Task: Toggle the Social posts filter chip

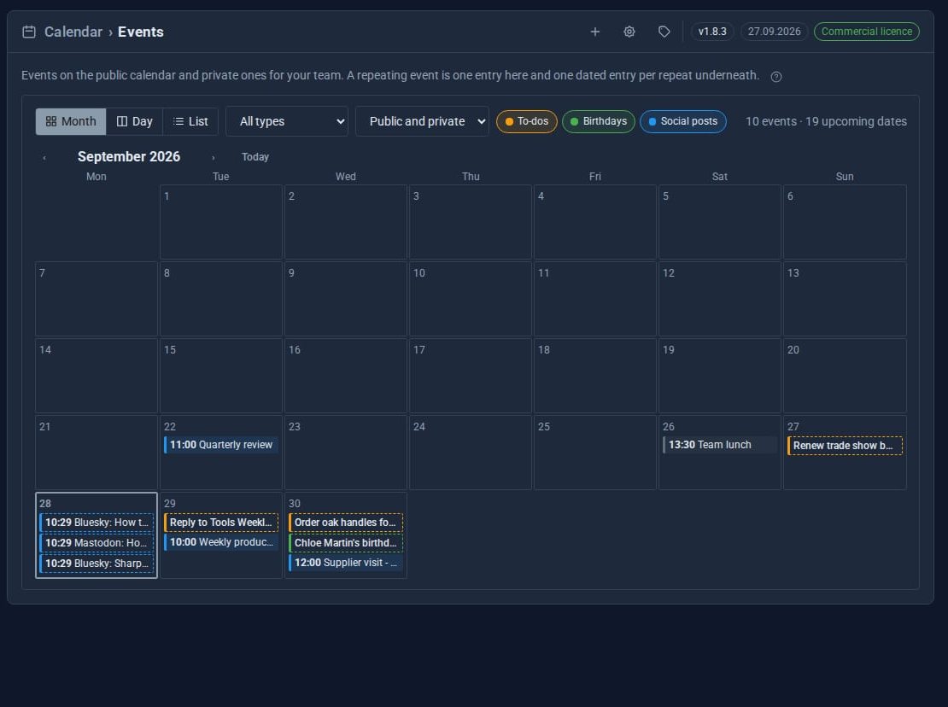Action: coord(683,121)
